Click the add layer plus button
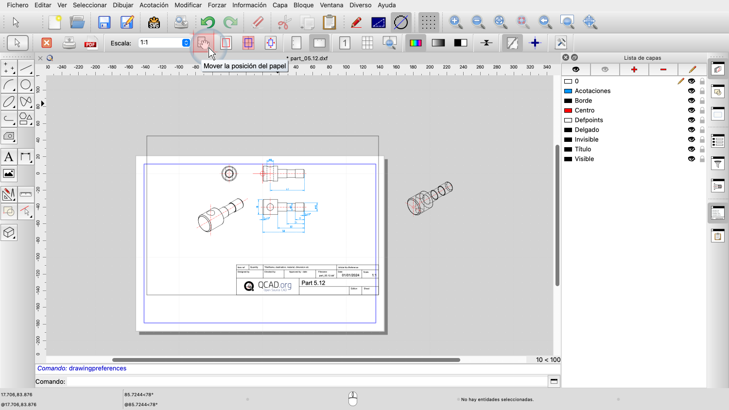This screenshot has height=410, width=729. tap(634, 69)
